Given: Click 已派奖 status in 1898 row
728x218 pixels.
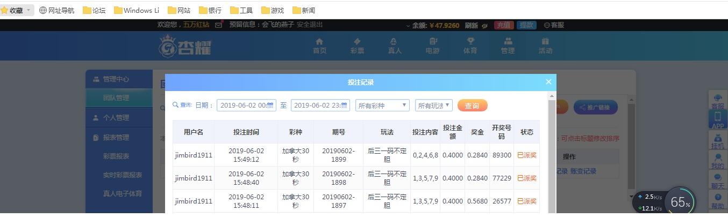Looking at the screenshot, I should coord(527,178).
